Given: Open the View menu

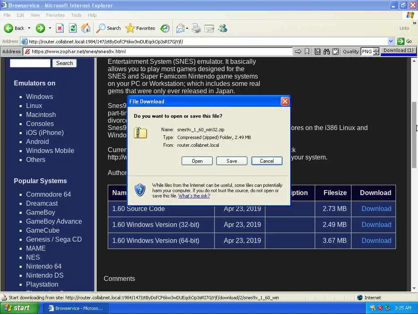Looking at the screenshot, I should tap(35, 15).
